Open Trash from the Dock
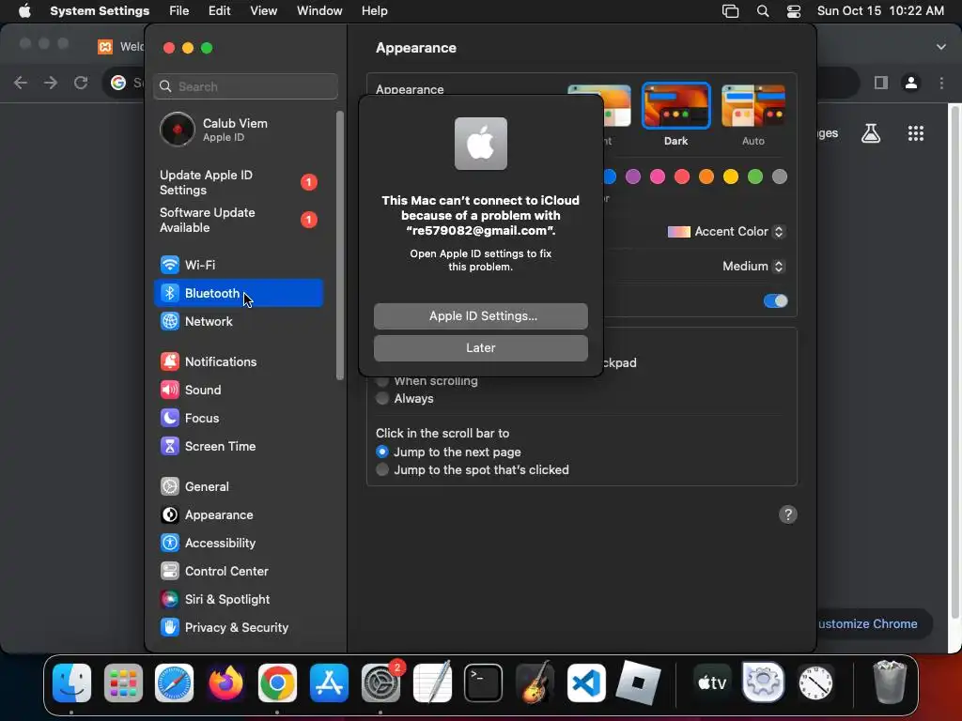The image size is (962, 721). tap(889, 683)
